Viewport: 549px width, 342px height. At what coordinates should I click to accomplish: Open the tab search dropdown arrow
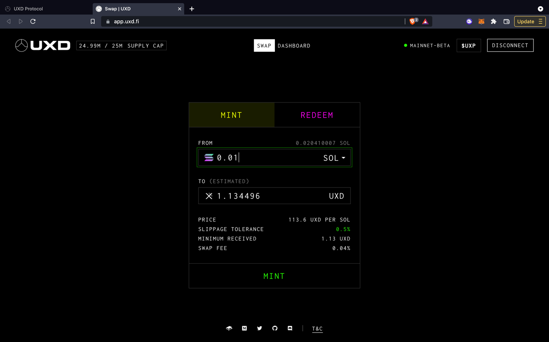pos(540,9)
